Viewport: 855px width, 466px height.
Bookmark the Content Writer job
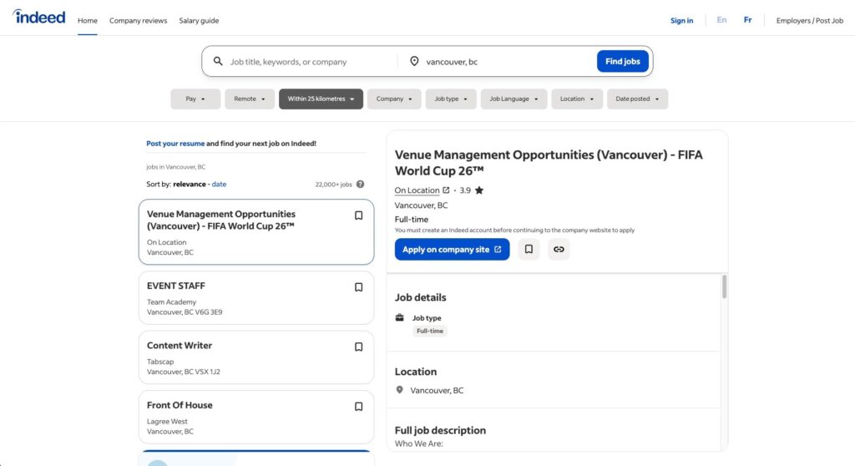[x=358, y=347]
